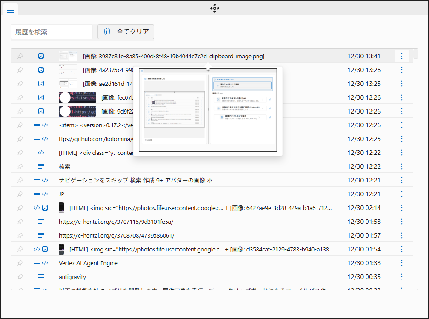Open the hamburger menu
This screenshot has height=319, width=429.
[x=10, y=10]
